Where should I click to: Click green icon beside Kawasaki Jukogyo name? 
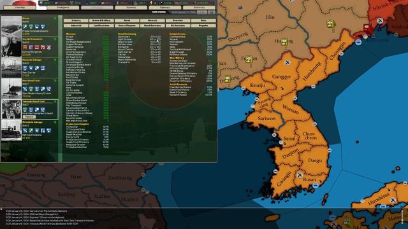pos(55,60)
